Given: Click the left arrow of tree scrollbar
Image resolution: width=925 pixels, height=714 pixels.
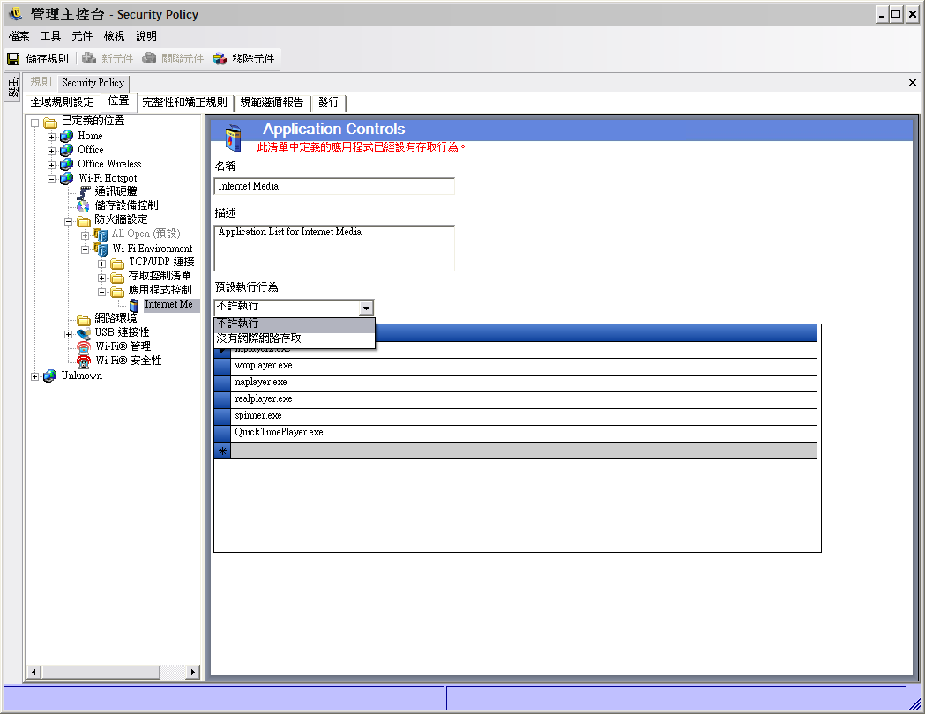Looking at the screenshot, I should pos(34,672).
